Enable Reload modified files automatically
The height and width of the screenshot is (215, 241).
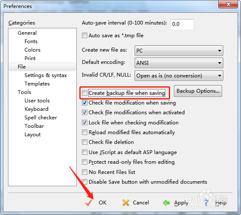[84, 132]
